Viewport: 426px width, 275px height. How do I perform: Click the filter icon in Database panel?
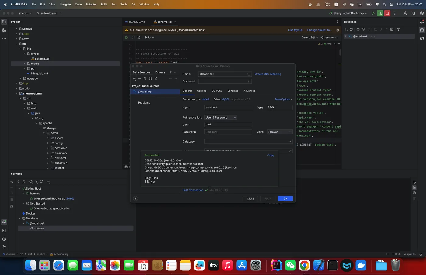(399, 29)
